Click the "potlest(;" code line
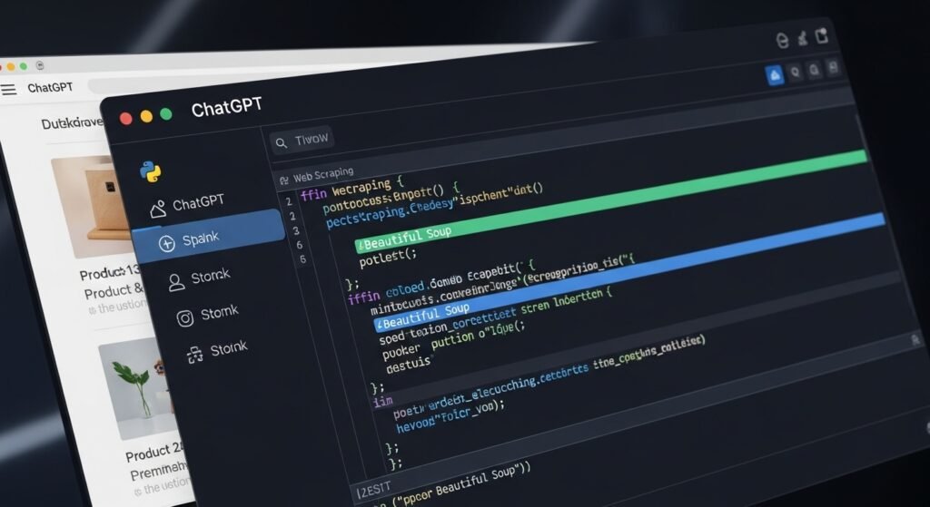 tap(388, 257)
